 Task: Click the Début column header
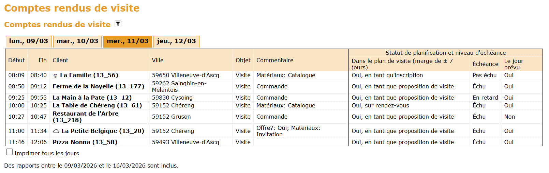[16, 60]
